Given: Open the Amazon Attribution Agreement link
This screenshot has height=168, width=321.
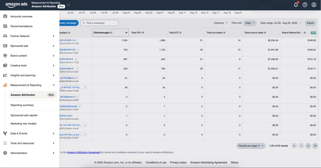Looking at the screenshot, I should click(84, 152).
